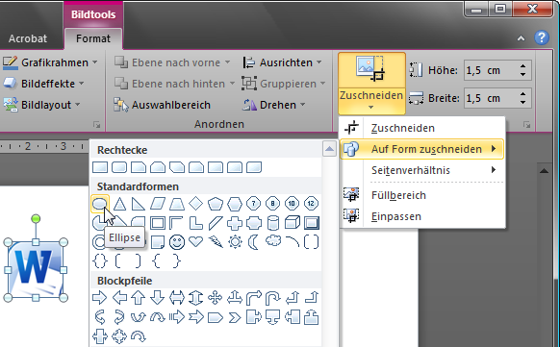Choose the cylinder can shape
The width and height of the screenshot is (560, 347).
pyautogui.click(x=273, y=223)
